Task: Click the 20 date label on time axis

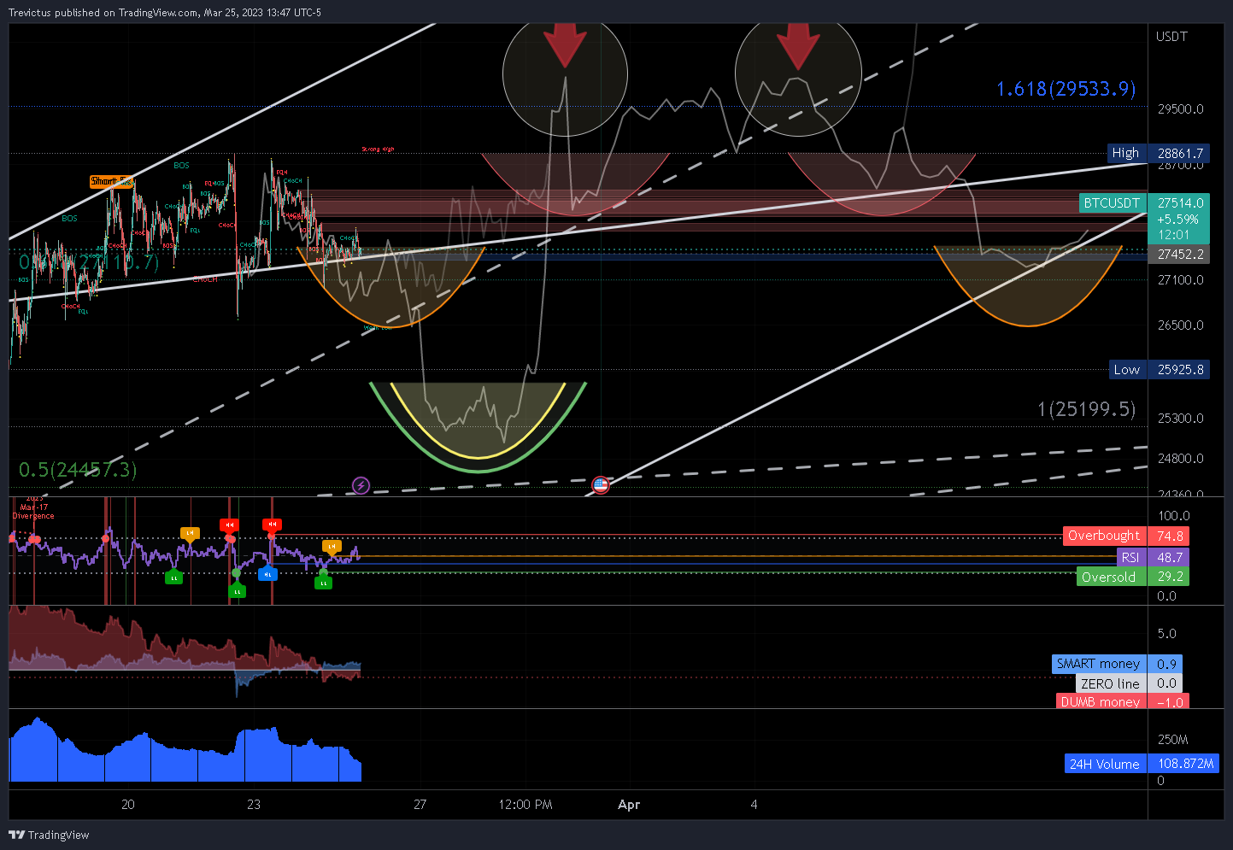Action: (x=128, y=805)
